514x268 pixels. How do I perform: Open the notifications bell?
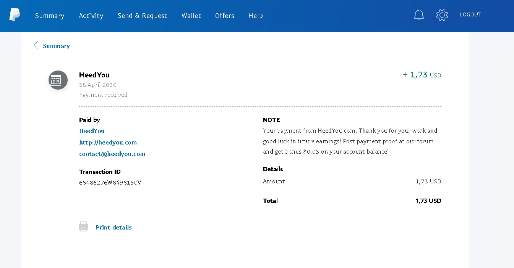[x=419, y=15]
